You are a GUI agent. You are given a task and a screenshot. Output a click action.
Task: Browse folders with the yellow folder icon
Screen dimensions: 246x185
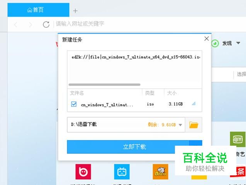pyautogui.click(x=193, y=125)
